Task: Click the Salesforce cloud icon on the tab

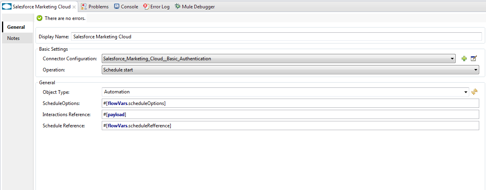Action: point(7,7)
